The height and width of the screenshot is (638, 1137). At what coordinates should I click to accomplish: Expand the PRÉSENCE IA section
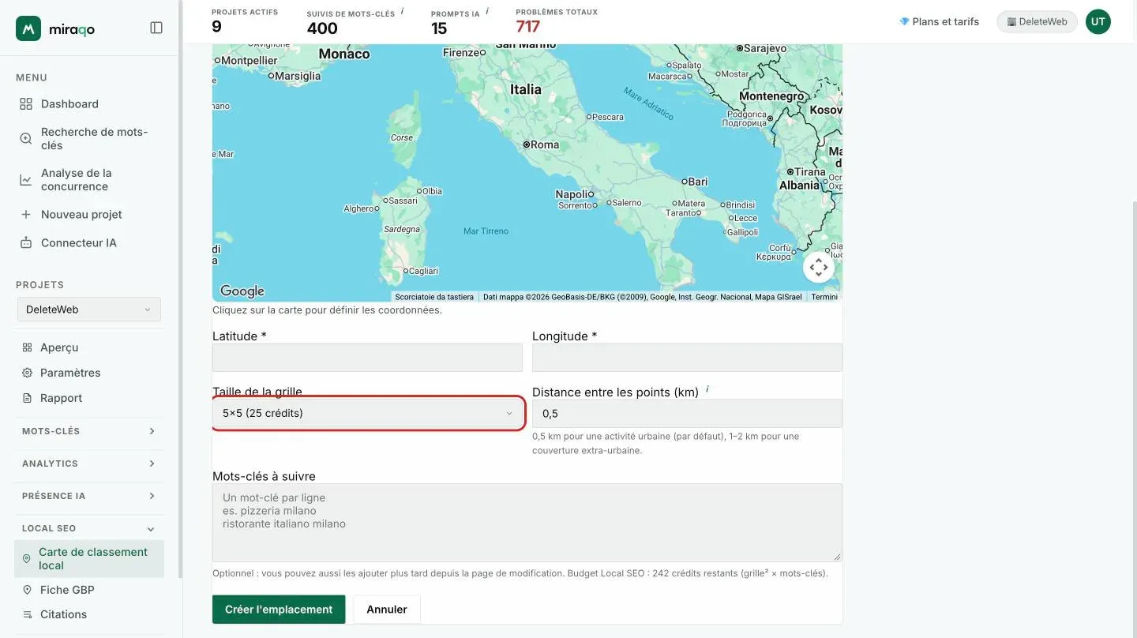pyautogui.click(x=89, y=496)
